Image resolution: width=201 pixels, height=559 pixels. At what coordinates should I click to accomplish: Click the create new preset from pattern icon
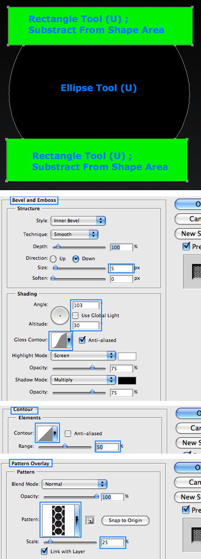point(90,521)
